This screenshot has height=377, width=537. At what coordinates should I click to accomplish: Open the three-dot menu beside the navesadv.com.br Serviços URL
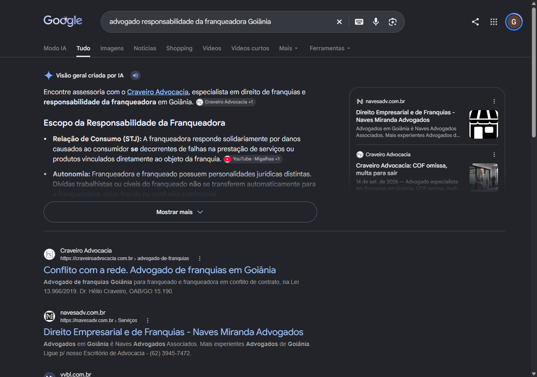148,320
